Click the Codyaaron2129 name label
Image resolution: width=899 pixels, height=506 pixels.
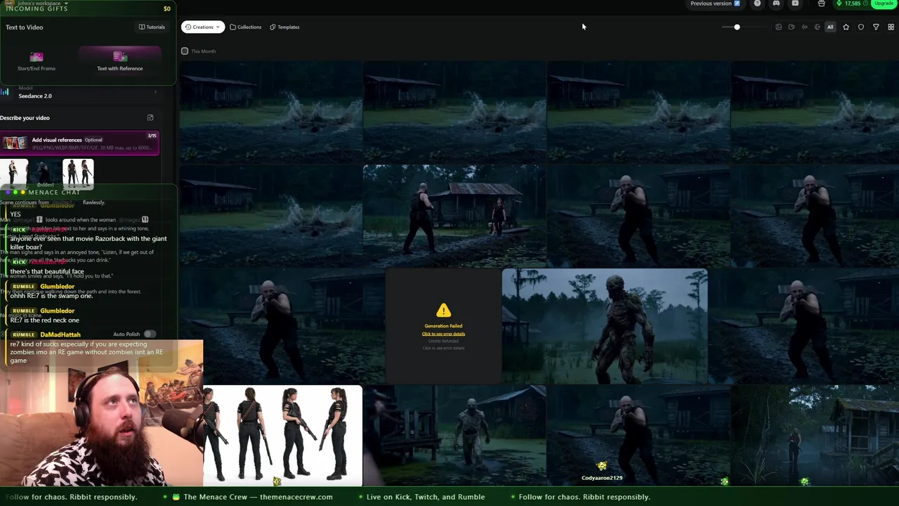coord(602,478)
